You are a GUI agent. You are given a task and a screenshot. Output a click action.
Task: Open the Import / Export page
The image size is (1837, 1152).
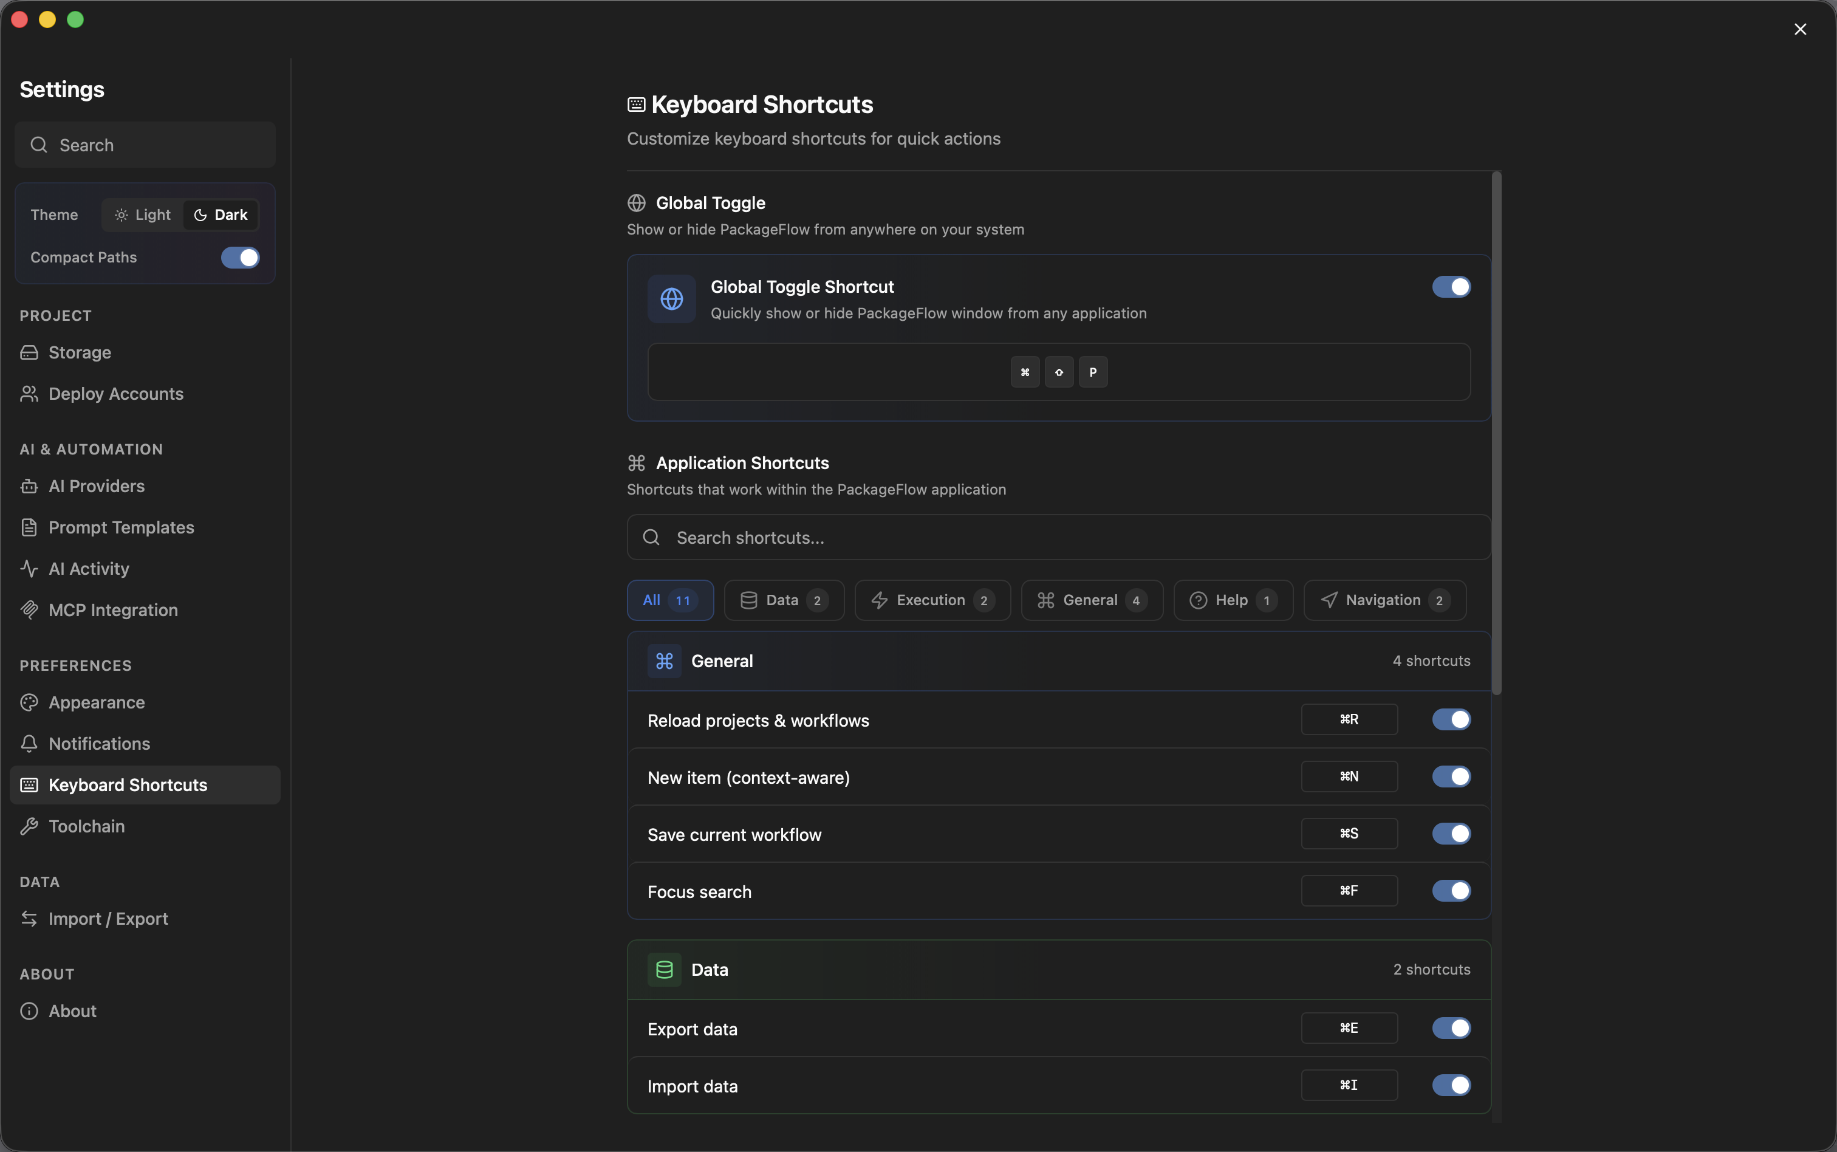coord(108,919)
